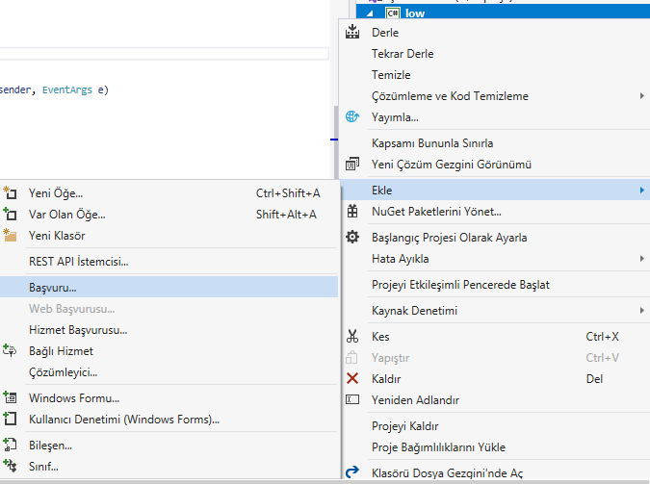Select REST API İstemcisi...
Screen dimensions: 650x484
169,261
